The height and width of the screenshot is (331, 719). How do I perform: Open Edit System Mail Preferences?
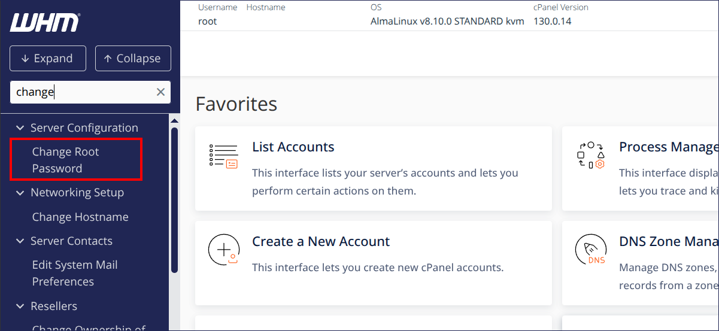(74, 273)
